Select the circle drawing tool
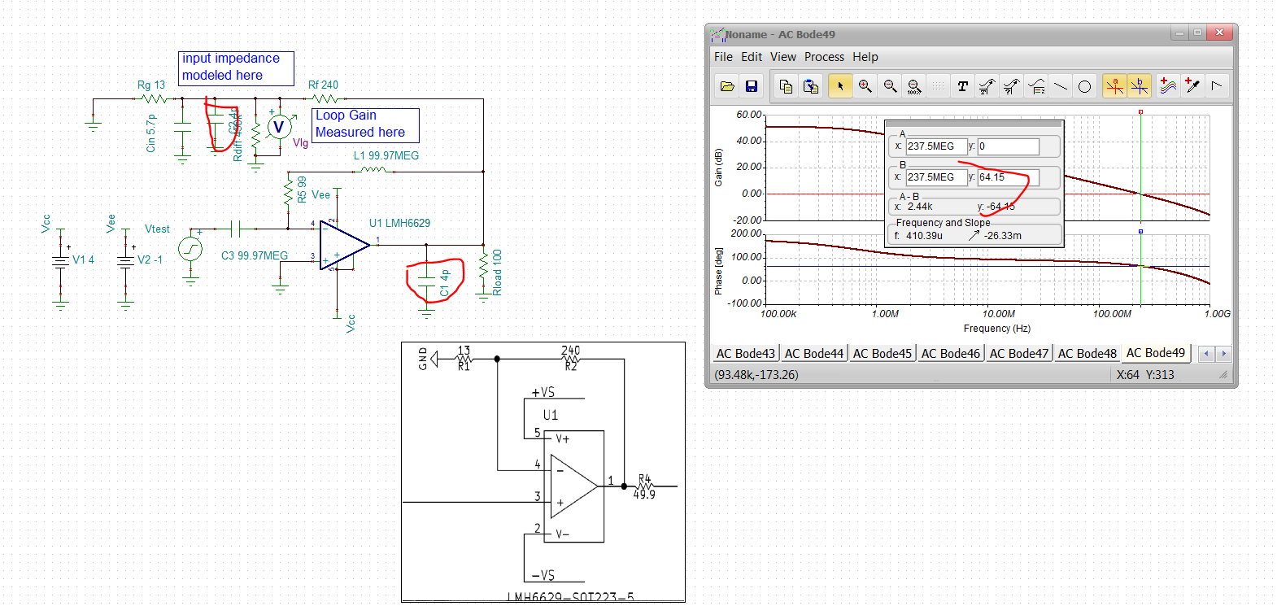1277x606 pixels. 1084,86
